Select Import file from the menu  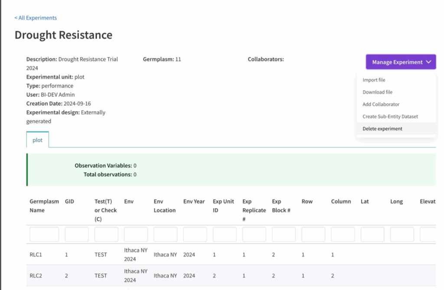(374, 80)
